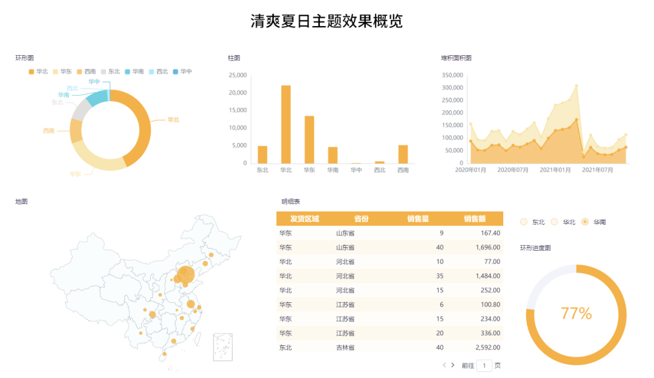Toggle 西南 series in donut legend
Image resolution: width=654 pixels, height=378 pixels.
87,71
